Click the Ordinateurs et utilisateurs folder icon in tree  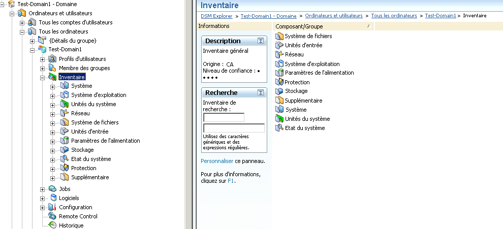pos(22,13)
